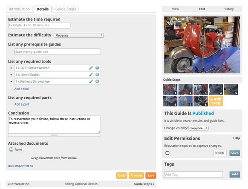The width and height of the screenshot is (248, 189).
Task: Save the guide details with orange Save
Action: tap(151, 175)
